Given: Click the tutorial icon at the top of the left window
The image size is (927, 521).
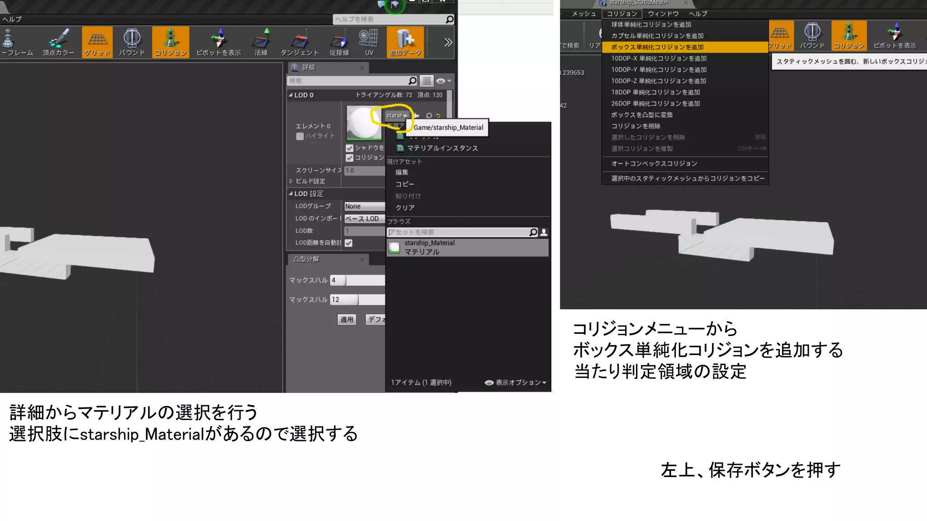Looking at the screenshot, I should pos(395,5).
